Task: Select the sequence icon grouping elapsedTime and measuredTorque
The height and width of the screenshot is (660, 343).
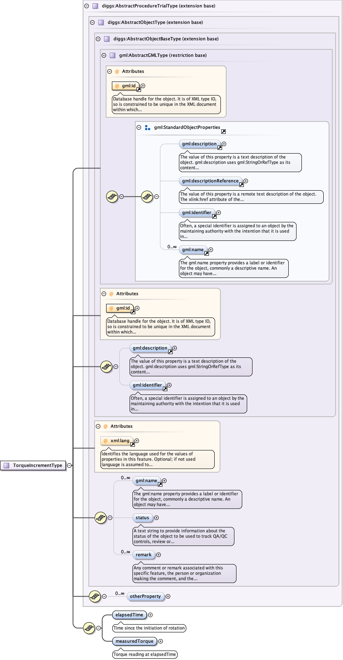Action: tap(89, 628)
